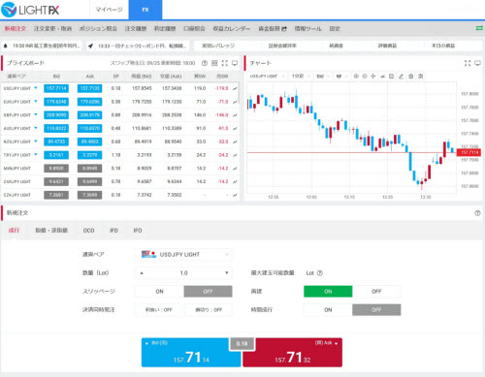This screenshot has width=485, height=377.
Task: Click the LIGHT FX logo
Action: [x=30, y=10]
